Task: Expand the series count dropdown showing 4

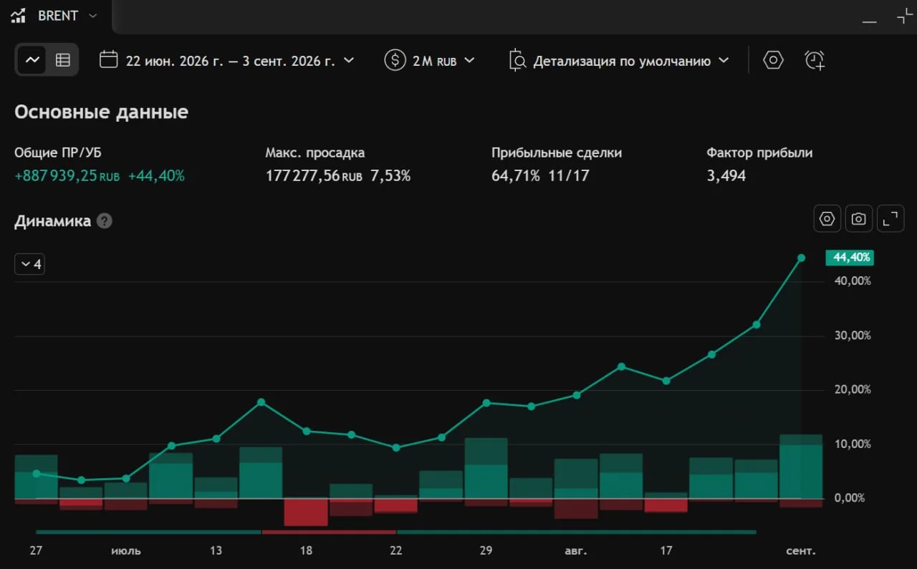Action: (30, 264)
